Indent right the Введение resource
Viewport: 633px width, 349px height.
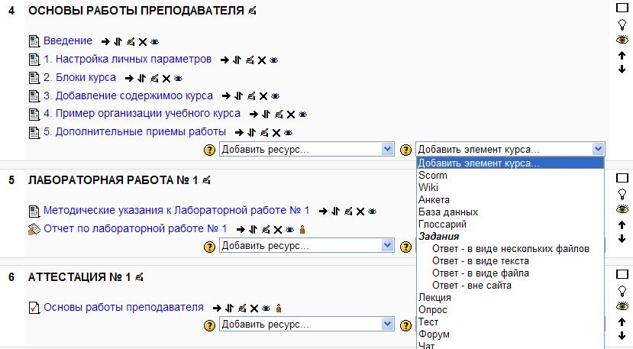[x=106, y=41]
